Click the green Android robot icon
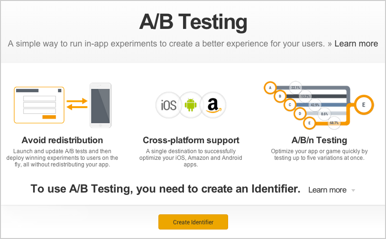Screen dimensions: 386x239 [x=191, y=105]
